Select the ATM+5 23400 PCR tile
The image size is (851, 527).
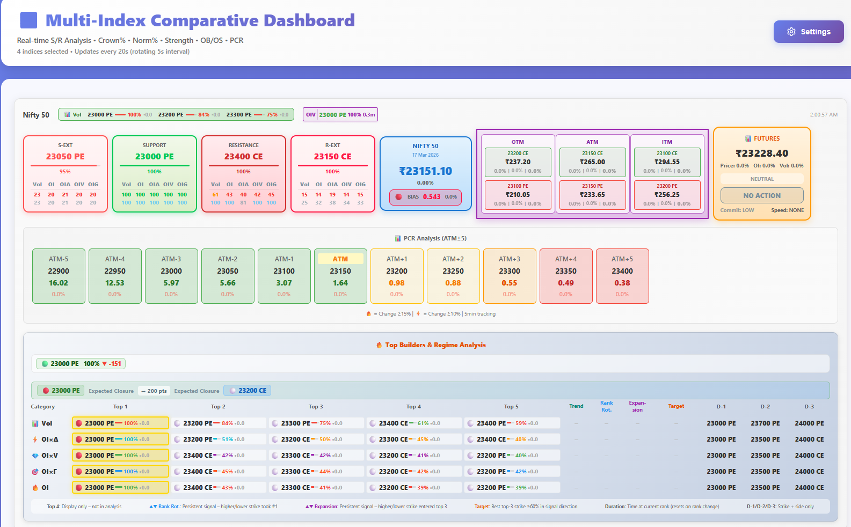[x=622, y=276]
